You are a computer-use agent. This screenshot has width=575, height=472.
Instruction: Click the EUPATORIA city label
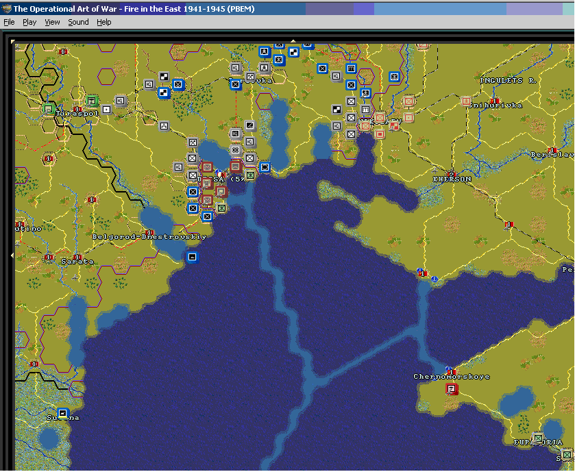click(537, 443)
